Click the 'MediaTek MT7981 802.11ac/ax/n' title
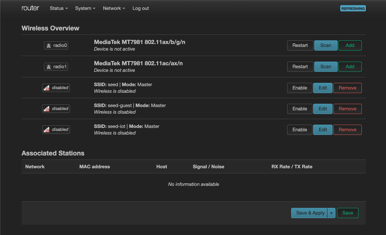This screenshot has height=235, width=386. (x=138, y=63)
